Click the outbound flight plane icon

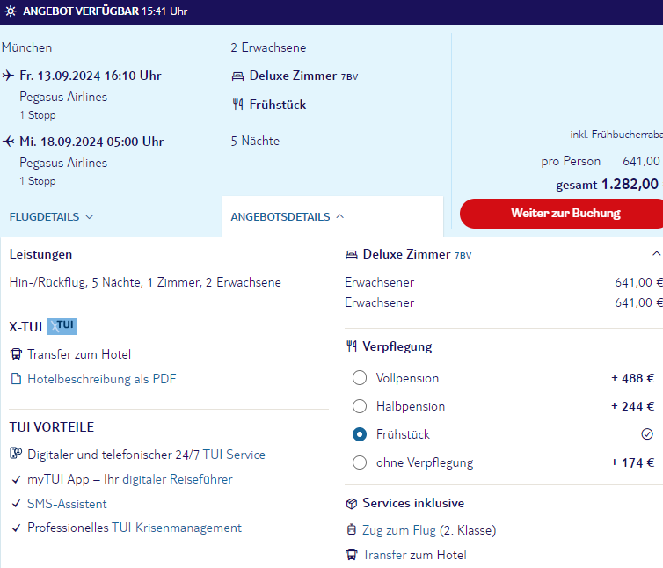[8, 76]
